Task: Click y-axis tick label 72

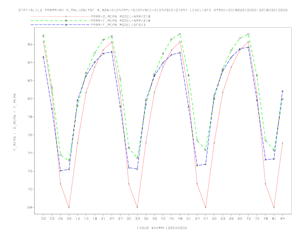Action: pyautogui.click(x=29, y=171)
